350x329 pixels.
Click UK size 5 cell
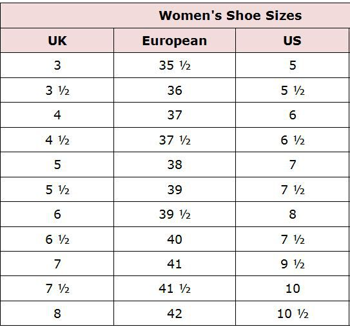pos(57,164)
